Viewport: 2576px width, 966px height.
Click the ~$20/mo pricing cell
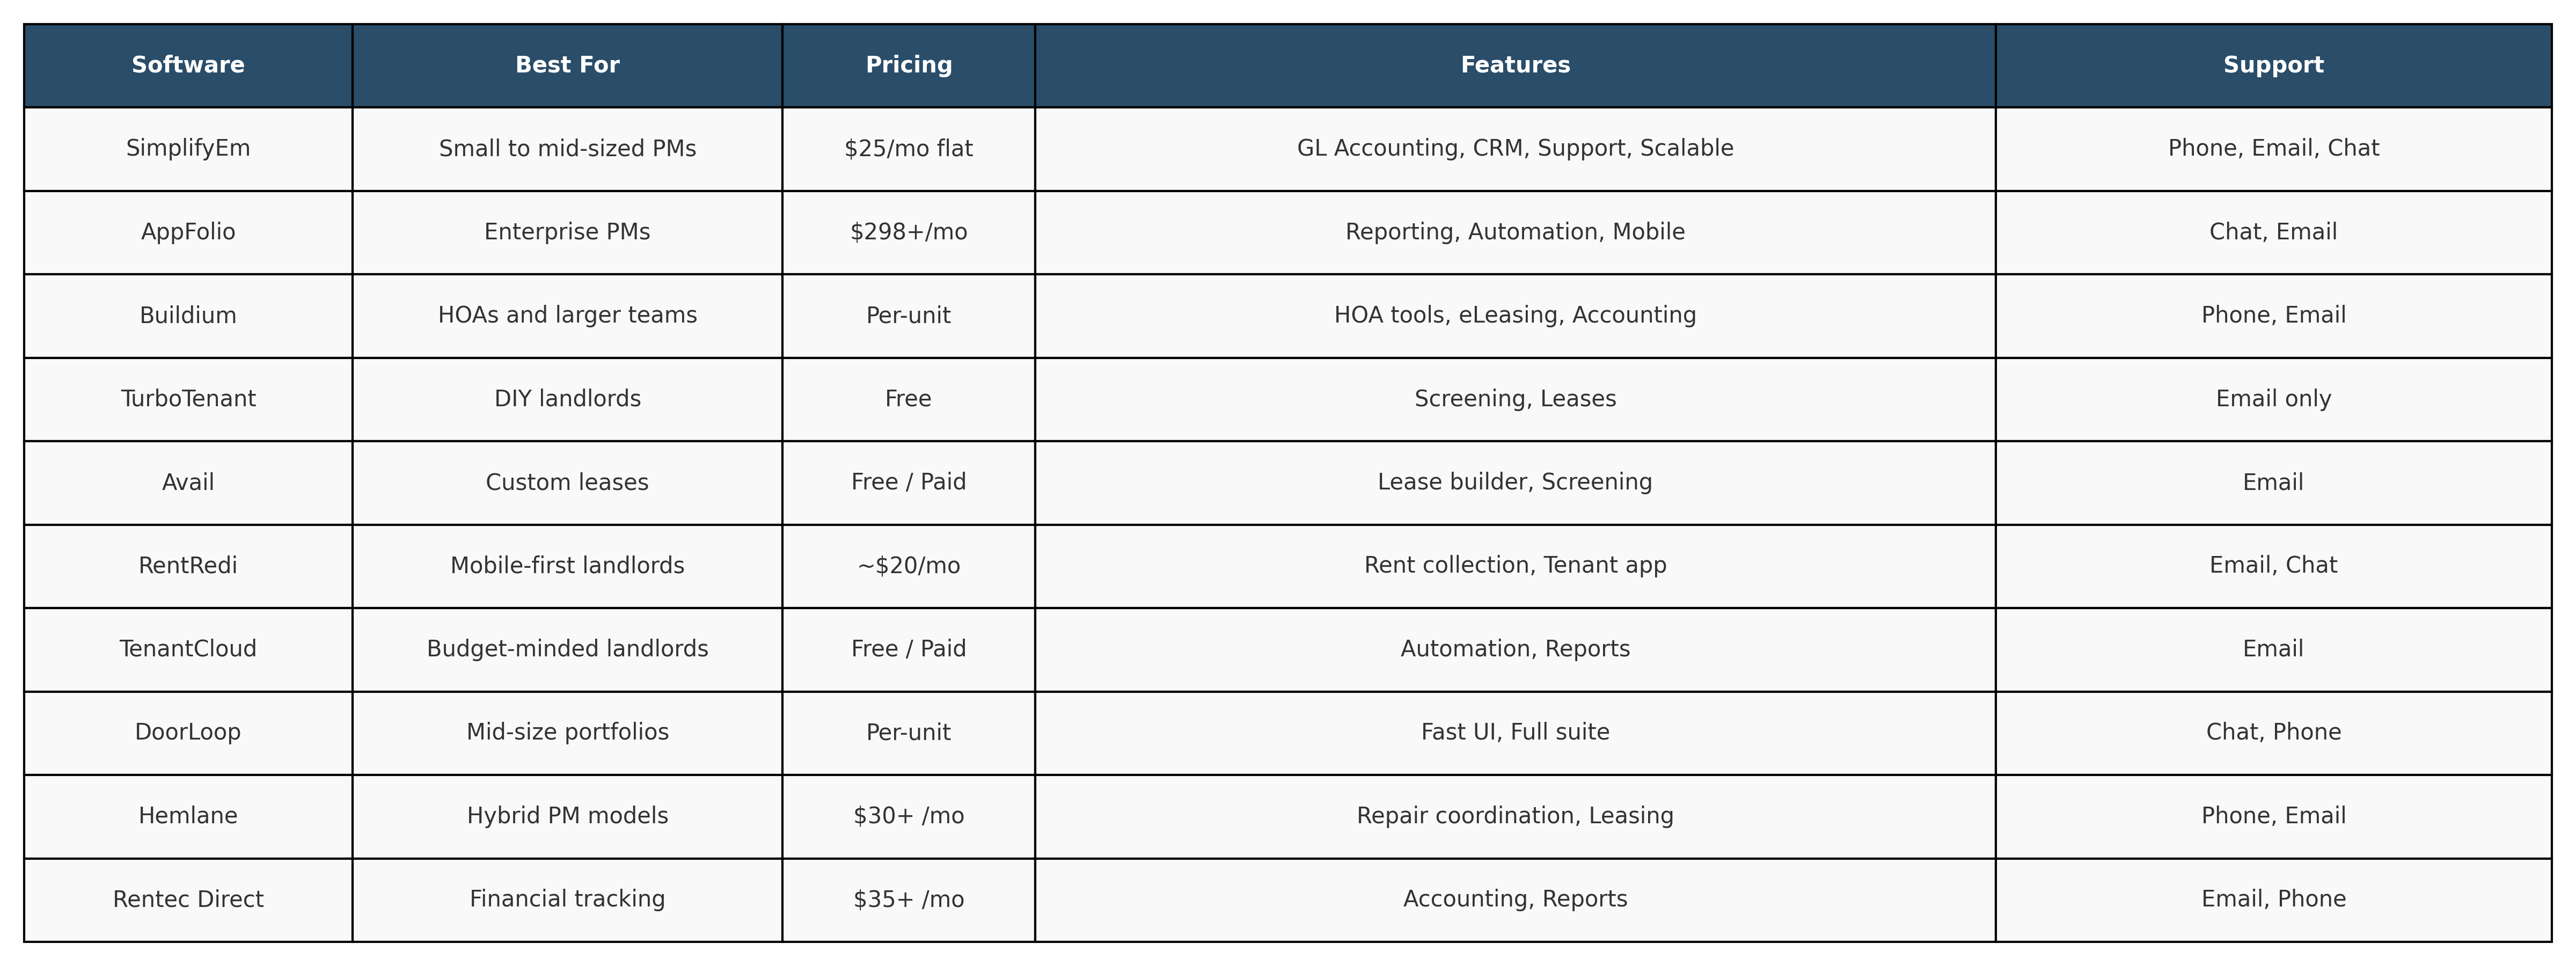pyautogui.click(x=908, y=565)
